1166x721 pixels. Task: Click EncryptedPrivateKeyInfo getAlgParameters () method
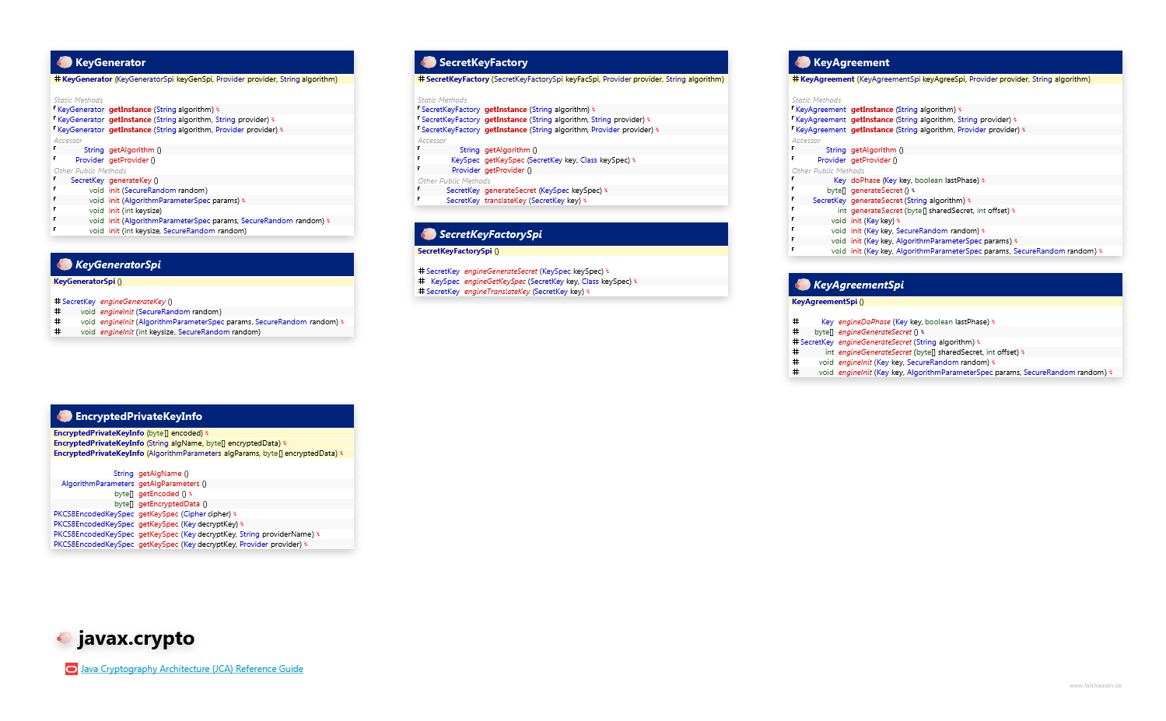(x=202, y=484)
